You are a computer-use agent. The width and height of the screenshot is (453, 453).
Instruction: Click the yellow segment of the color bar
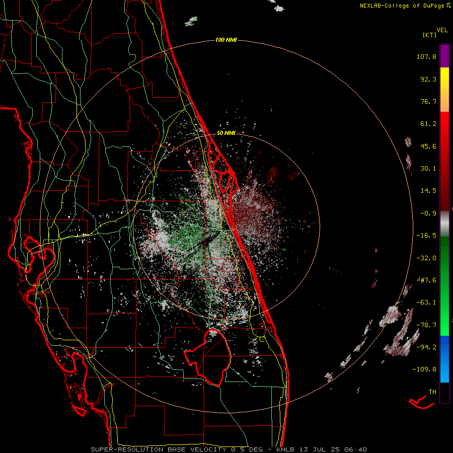(444, 78)
